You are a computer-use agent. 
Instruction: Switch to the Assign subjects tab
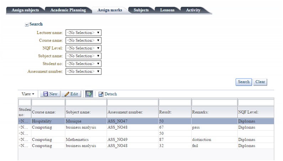click(25, 10)
